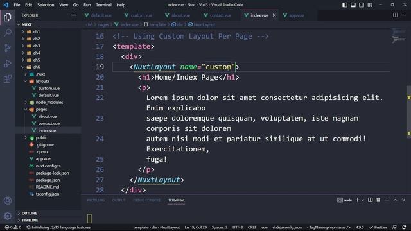
Task: Click Ln 19, Col 29 status item
Action: coord(195,227)
